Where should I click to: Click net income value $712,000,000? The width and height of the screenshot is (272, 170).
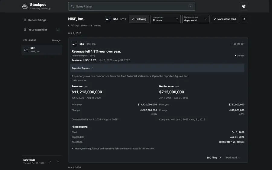172,92
